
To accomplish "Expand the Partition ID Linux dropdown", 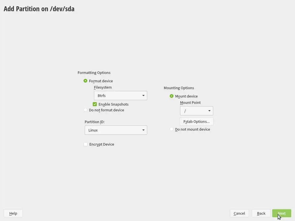I will pyautogui.click(x=116, y=130).
